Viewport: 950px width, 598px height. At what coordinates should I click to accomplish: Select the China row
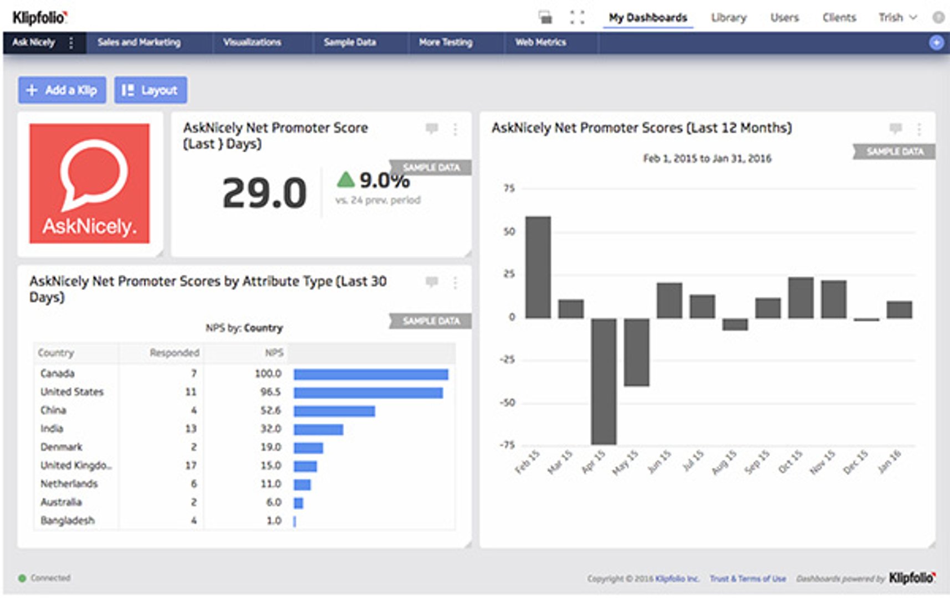pyautogui.click(x=244, y=410)
